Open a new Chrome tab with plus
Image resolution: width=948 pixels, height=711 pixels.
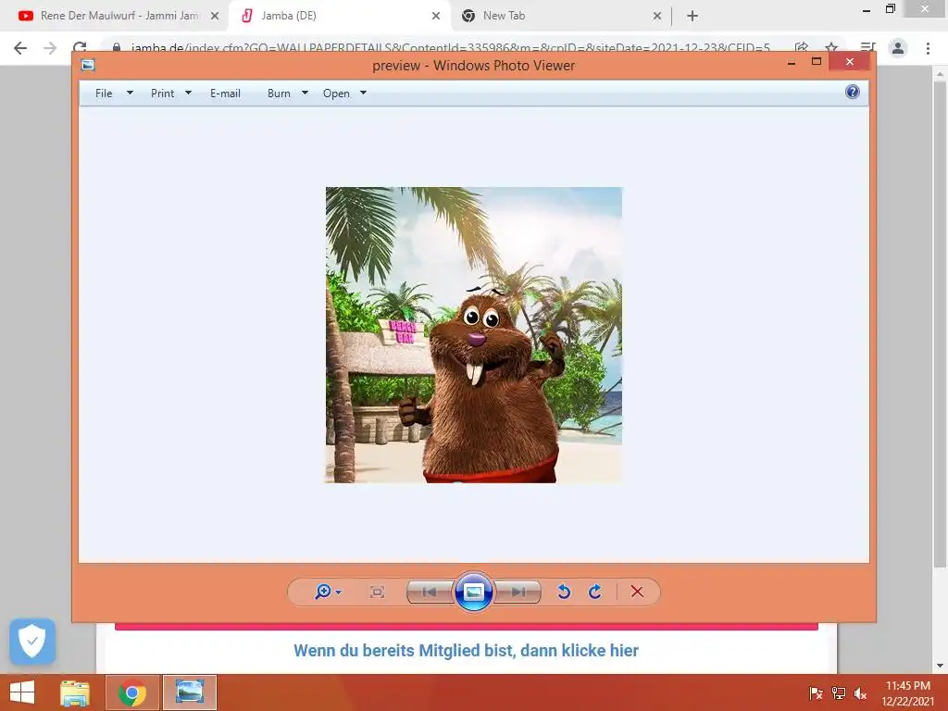click(692, 16)
